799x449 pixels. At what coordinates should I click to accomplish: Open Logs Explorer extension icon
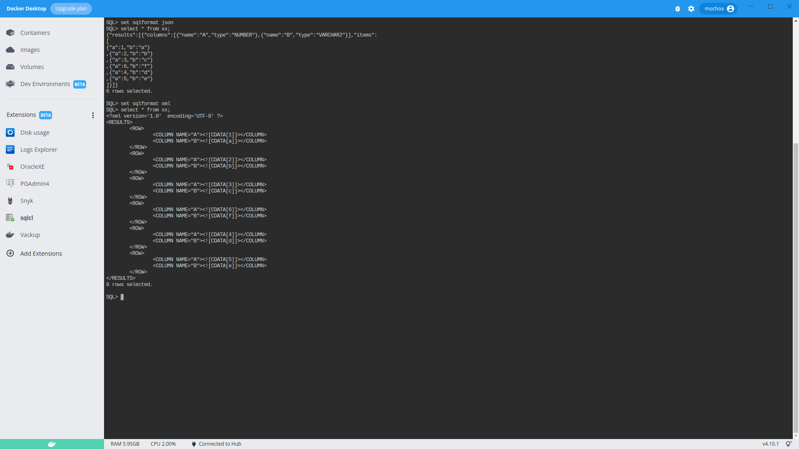coord(10,150)
